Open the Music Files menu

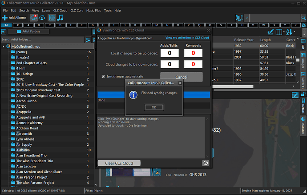coord(93,11)
